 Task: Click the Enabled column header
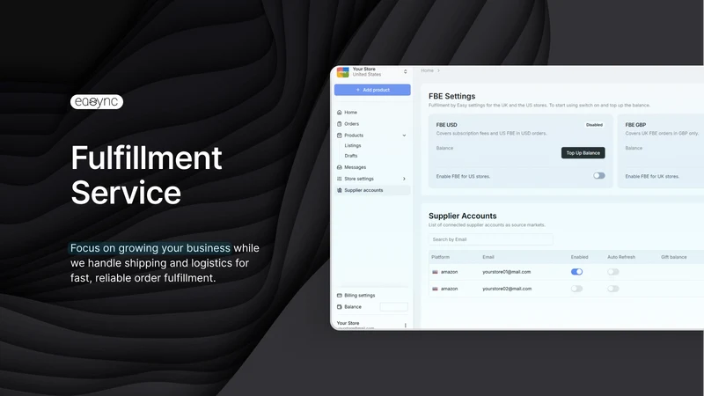click(580, 257)
